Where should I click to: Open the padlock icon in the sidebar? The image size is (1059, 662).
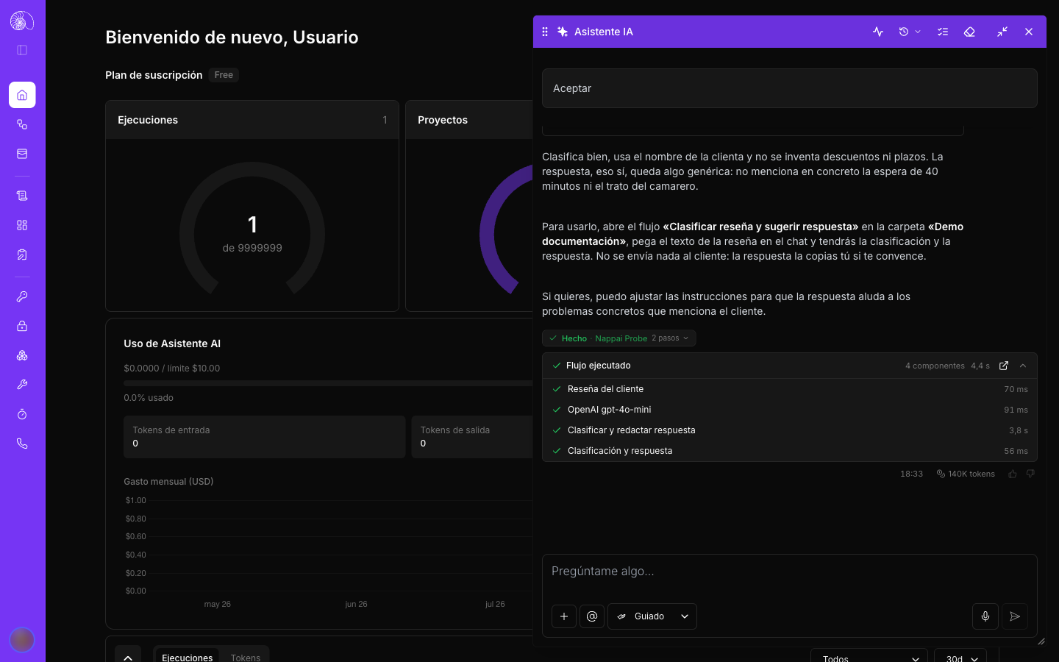[22, 326]
